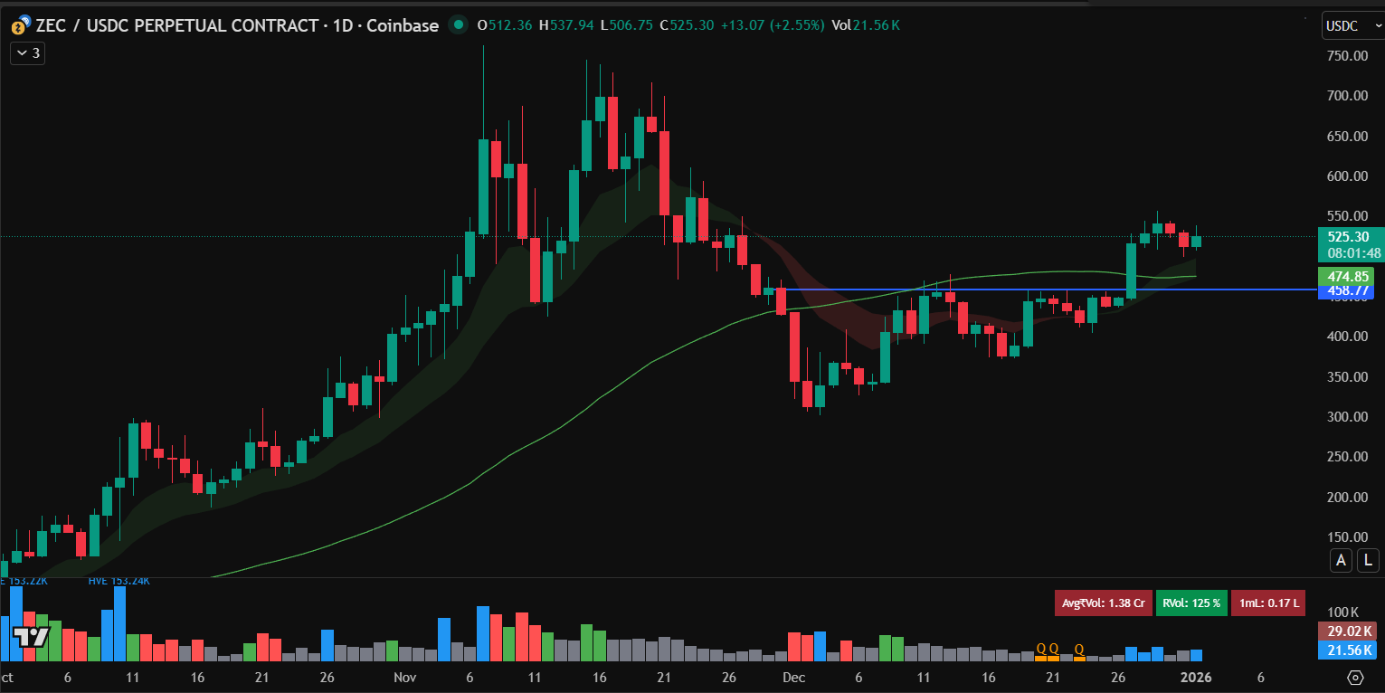
Task: Click the red 1mL 0.17 L cell
Action: point(1266,603)
